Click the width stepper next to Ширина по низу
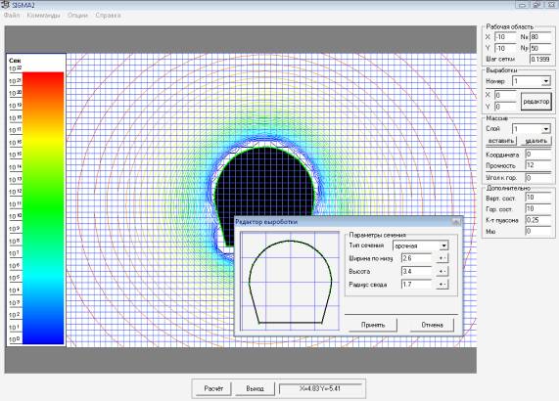Viewport: 559px width, 401px height. [x=443, y=258]
